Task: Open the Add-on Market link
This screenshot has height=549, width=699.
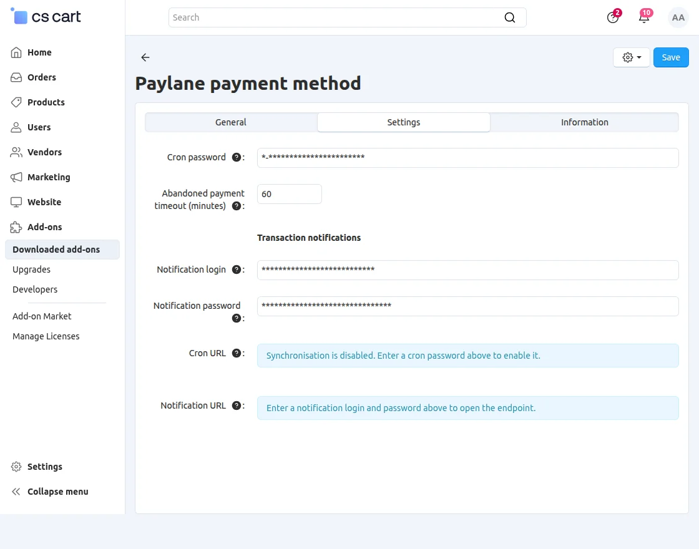Action: [x=42, y=316]
